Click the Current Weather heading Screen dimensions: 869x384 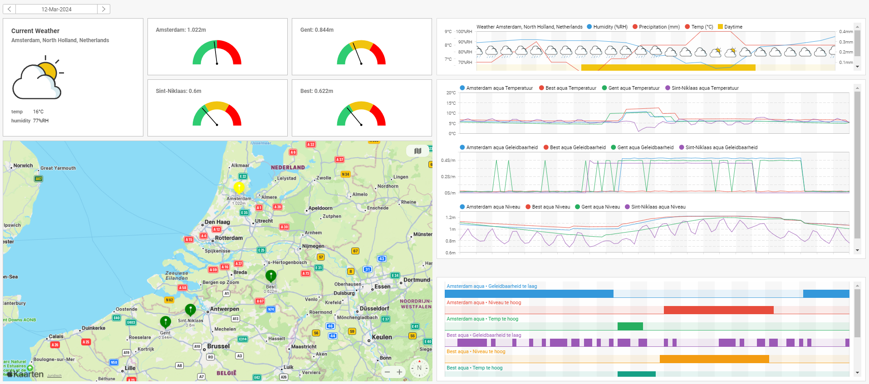coord(35,31)
